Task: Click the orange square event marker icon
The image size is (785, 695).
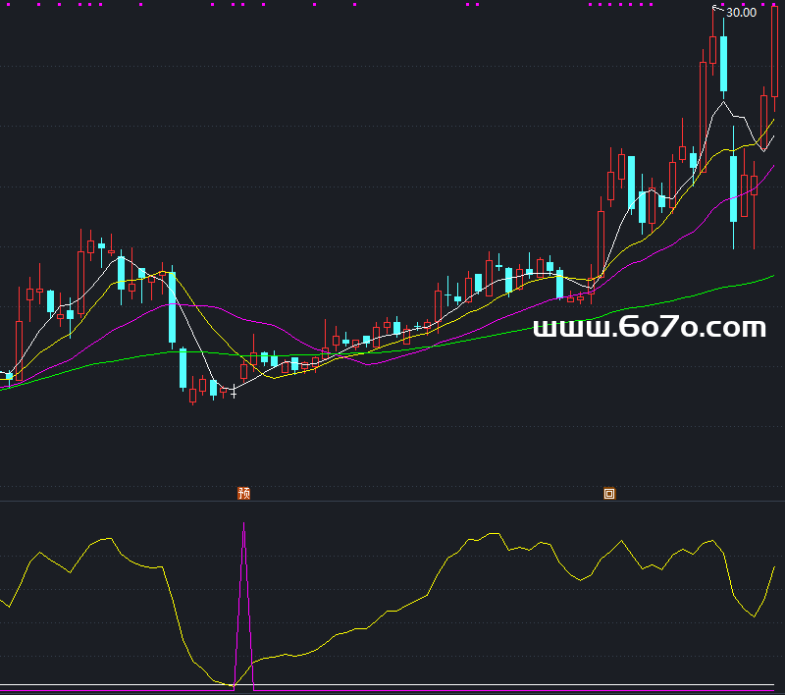Action: 609,494
